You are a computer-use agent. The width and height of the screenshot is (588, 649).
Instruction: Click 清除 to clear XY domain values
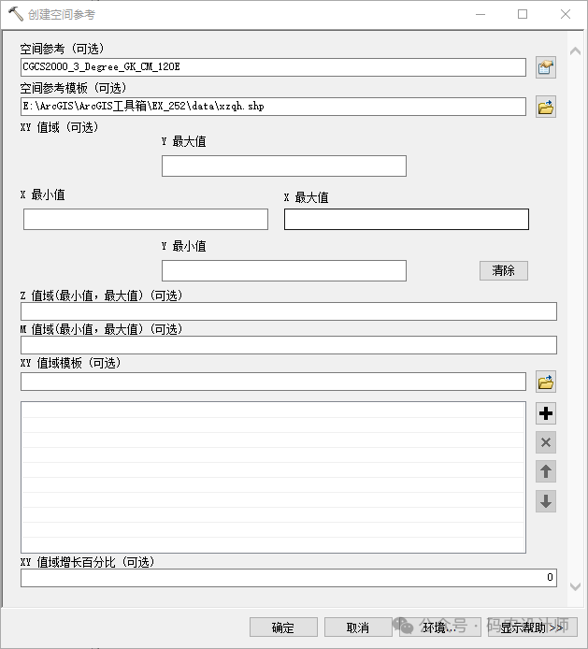point(503,270)
